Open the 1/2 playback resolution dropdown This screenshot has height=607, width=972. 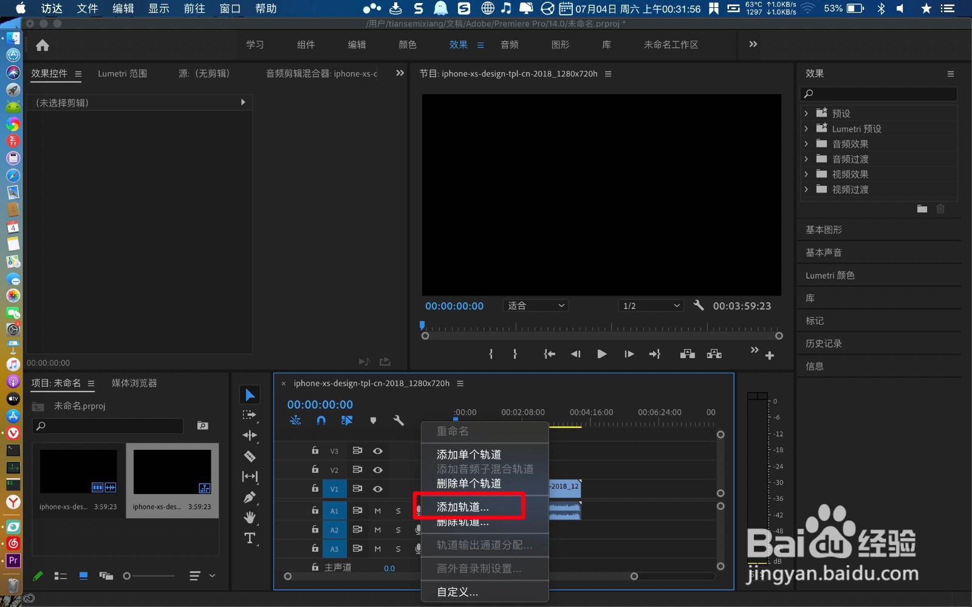[651, 305]
